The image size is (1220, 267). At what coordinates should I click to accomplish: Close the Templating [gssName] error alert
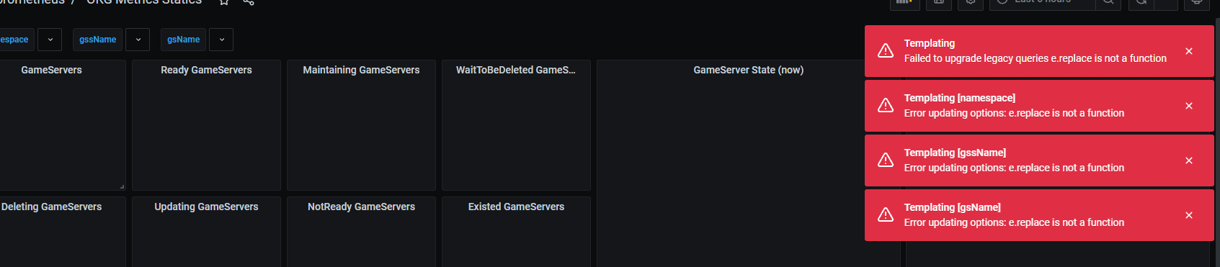pos(1189,160)
